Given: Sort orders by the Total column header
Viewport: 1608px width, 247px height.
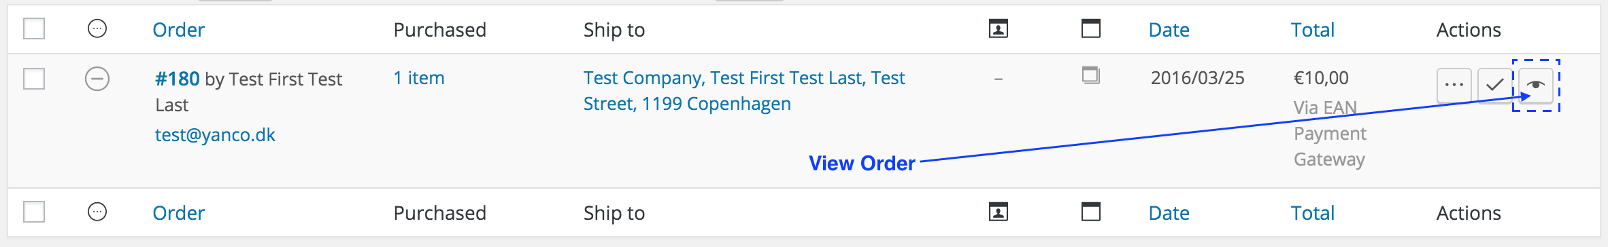Looking at the screenshot, I should pos(1313,30).
